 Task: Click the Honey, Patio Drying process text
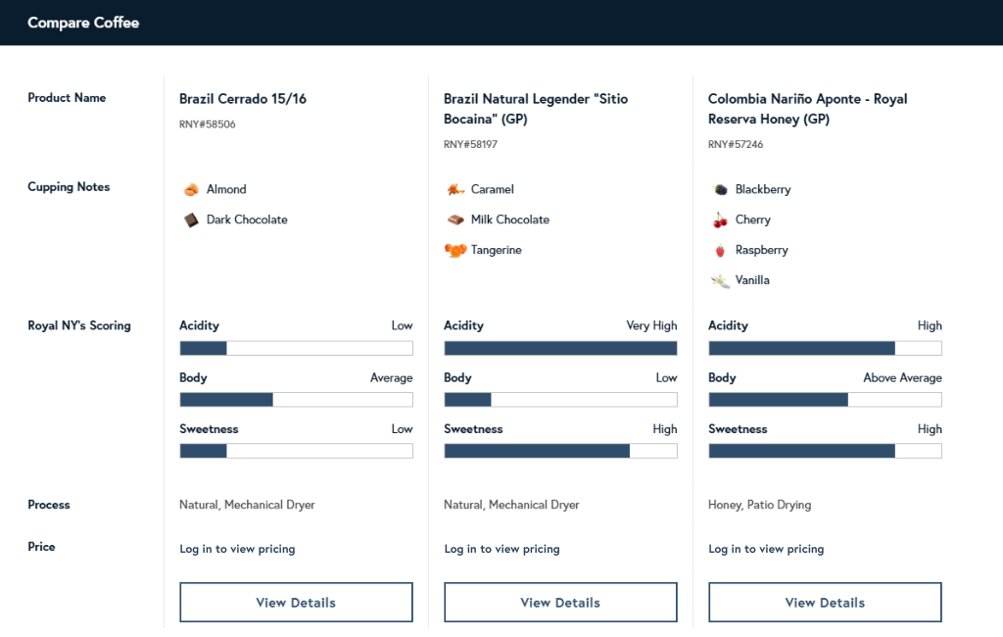(760, 505)
